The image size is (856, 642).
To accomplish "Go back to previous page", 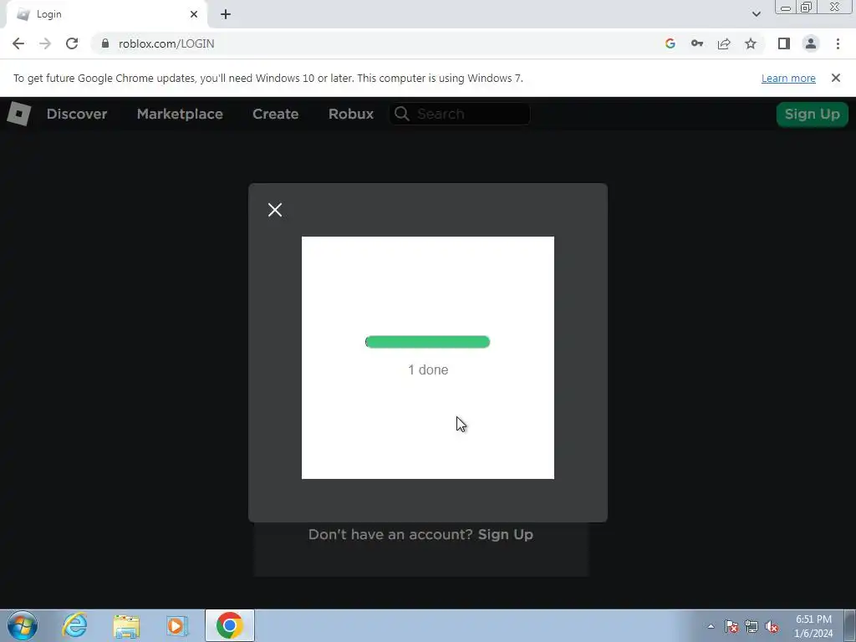I will point(18,43).
